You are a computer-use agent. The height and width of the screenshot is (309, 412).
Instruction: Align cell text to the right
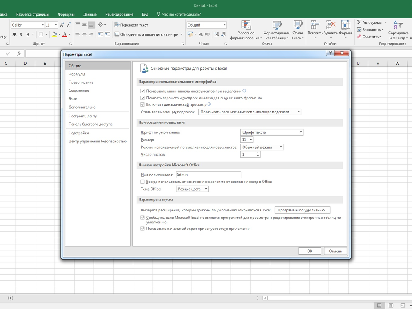click(91, 34)
